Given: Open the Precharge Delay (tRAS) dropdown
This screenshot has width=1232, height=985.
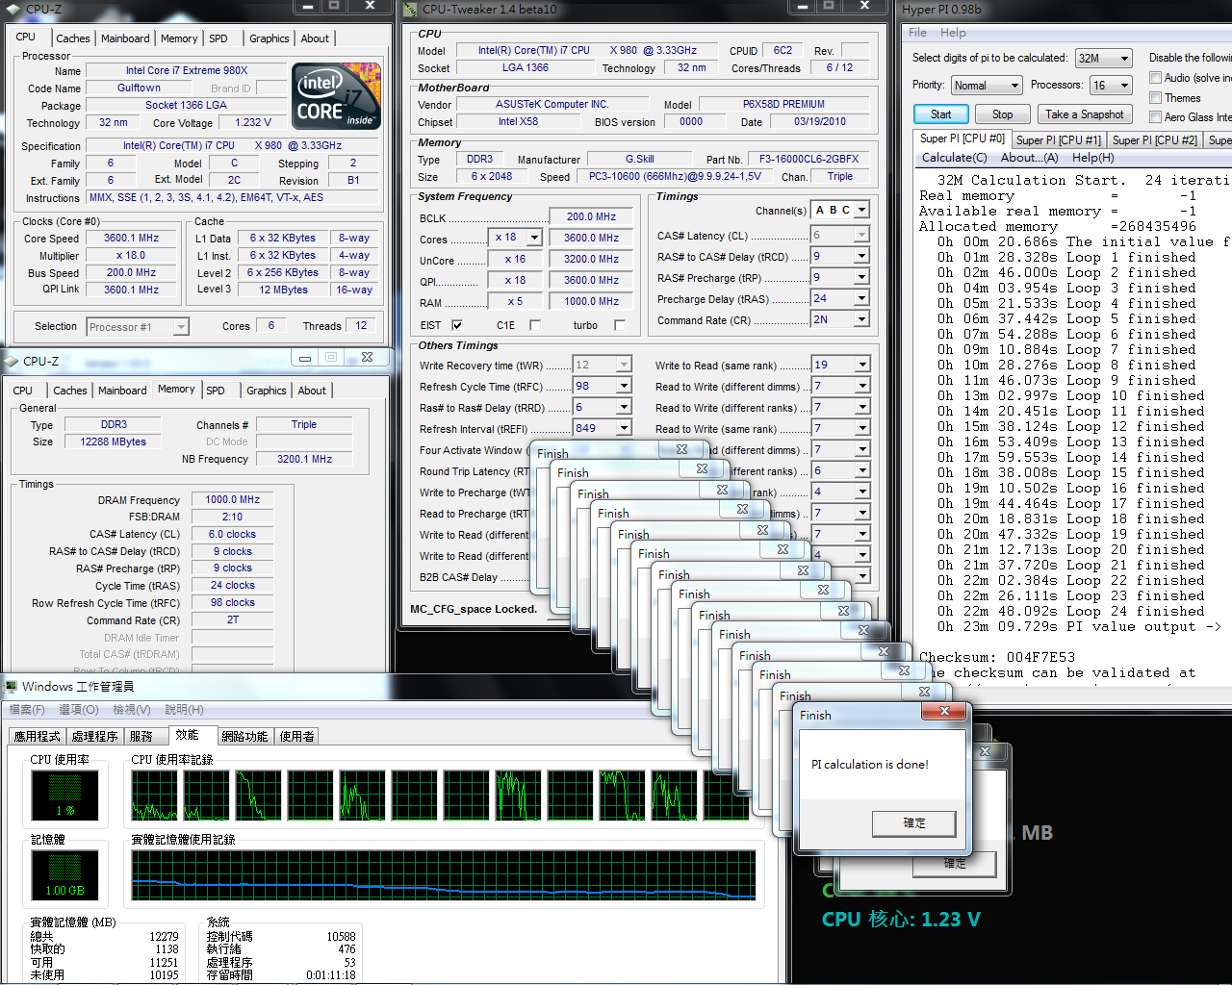Looking at the screenshot, I should pyautogui.click(x=861, y=298).
